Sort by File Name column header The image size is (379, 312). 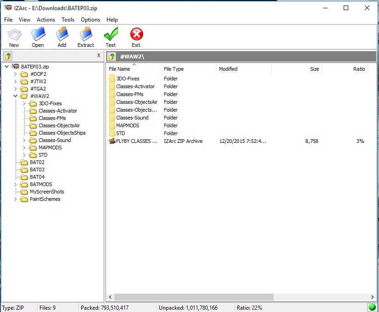click(x=134, y=69)
